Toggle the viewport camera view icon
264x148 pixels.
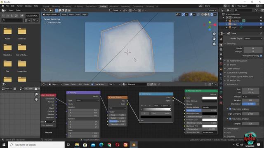(x=214, y=44)
